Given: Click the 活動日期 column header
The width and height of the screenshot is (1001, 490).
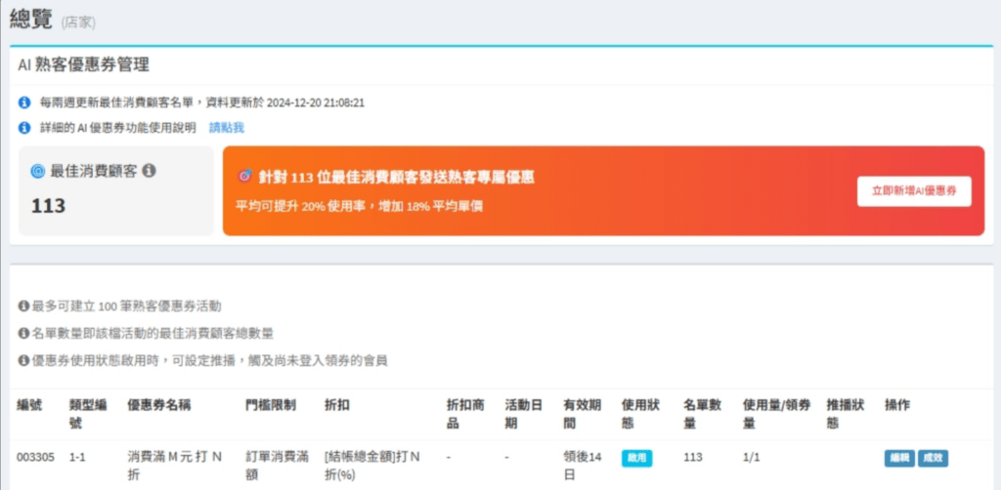Looking at the screenshot, I should (524, 414).
